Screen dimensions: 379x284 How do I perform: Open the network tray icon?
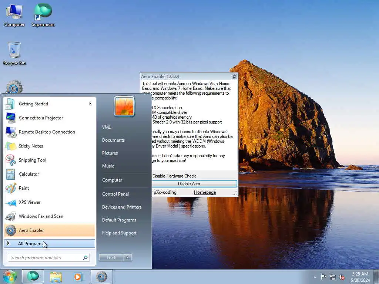333,277
